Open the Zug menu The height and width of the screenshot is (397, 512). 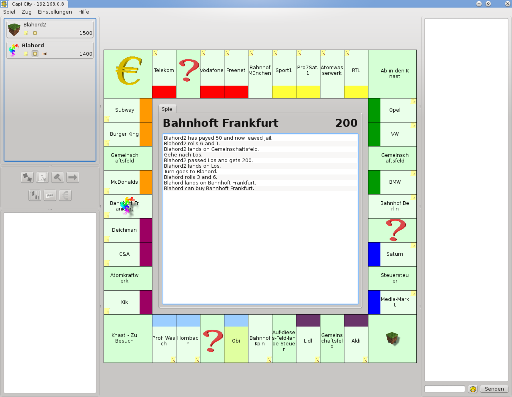(x=27, y=12)
